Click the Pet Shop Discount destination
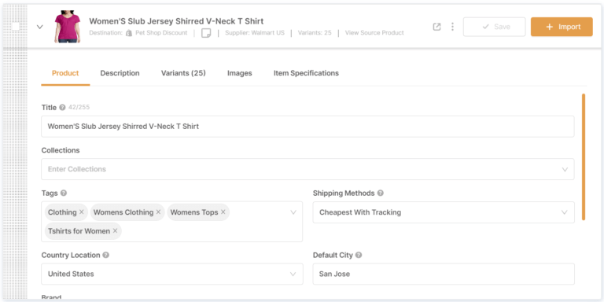604x302 pixels. click(x=161, y=33)
